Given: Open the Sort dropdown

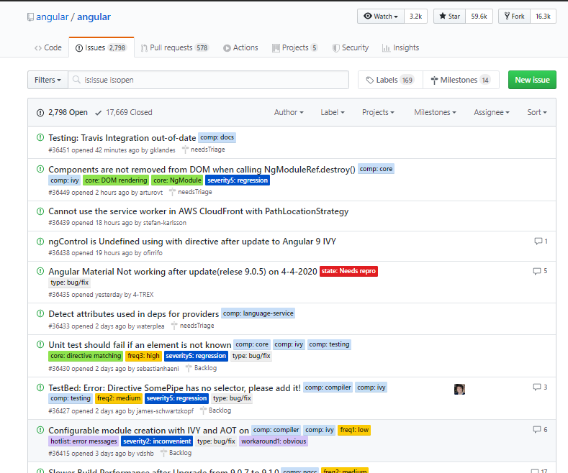Looking at the screenshot, I should tap(537, 112).
